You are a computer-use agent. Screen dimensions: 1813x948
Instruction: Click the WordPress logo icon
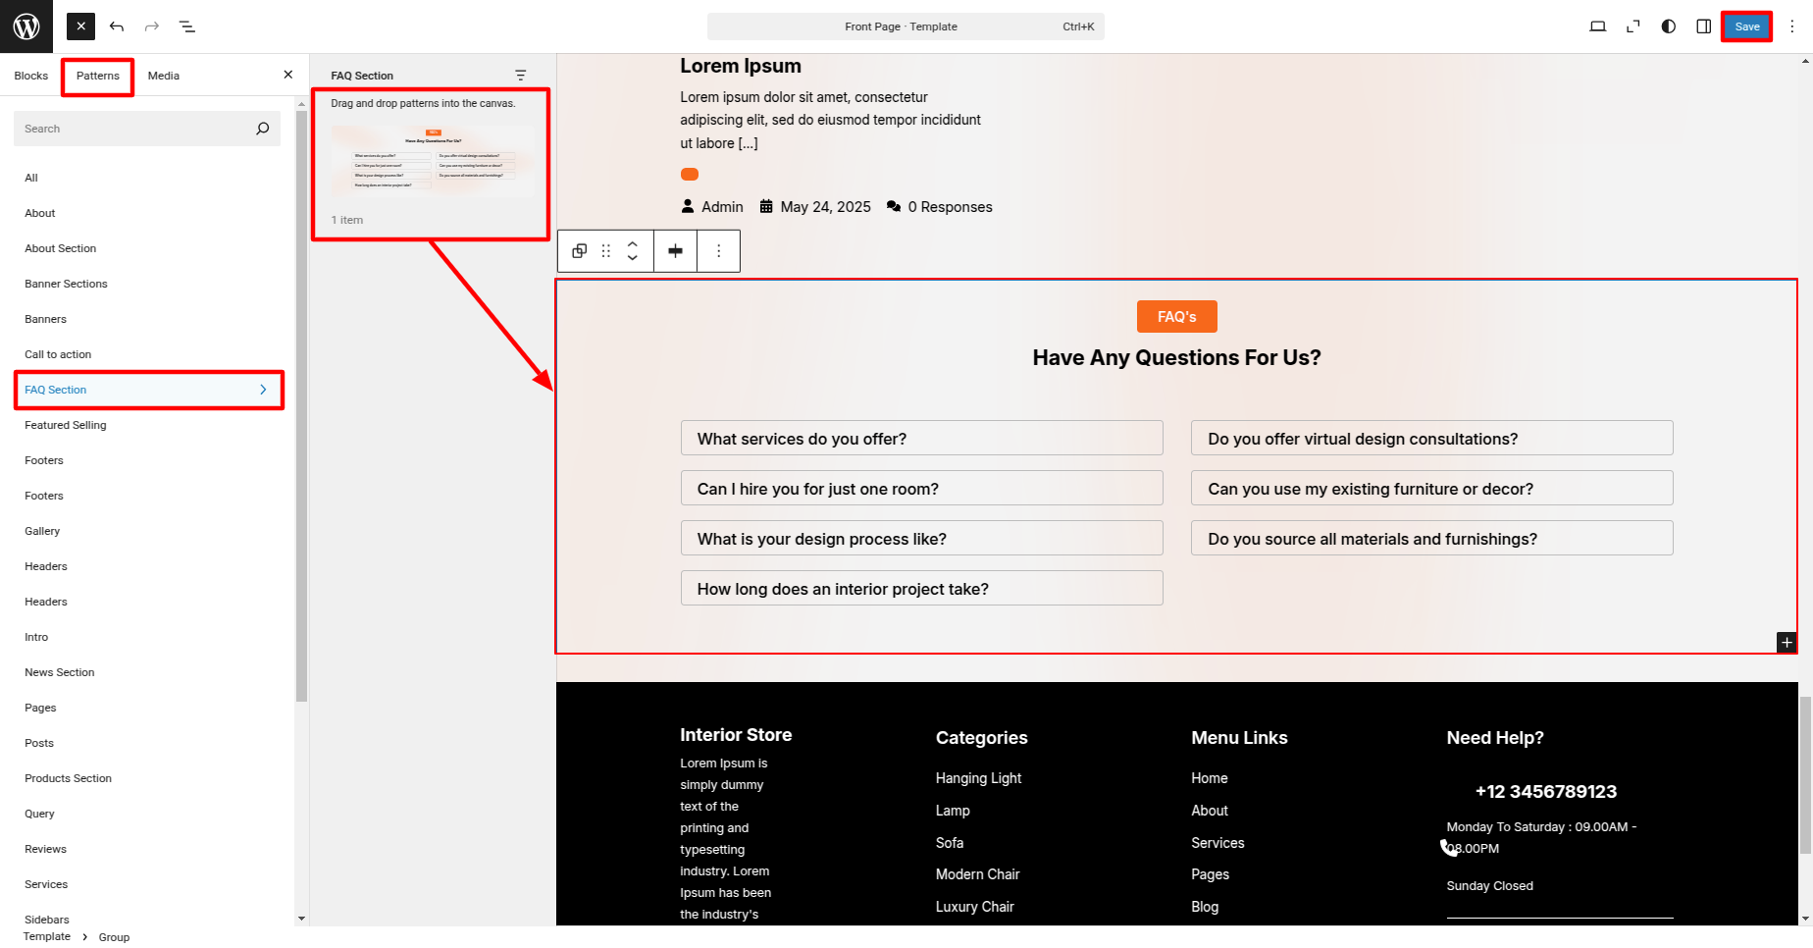[x=26, y=26]
